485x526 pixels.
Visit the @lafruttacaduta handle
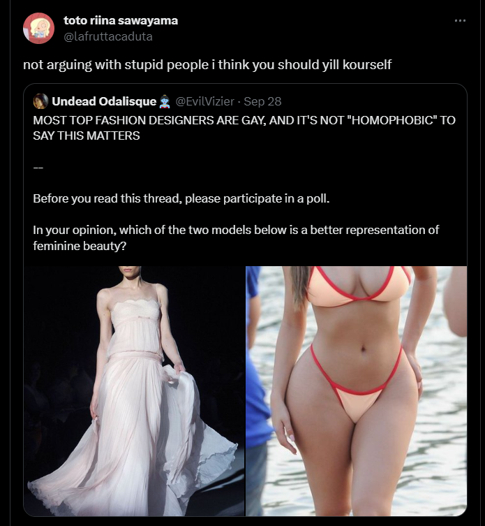click(108, 36)
